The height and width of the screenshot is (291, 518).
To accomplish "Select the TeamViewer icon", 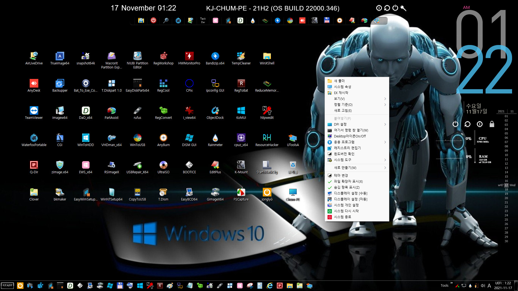I will [34, 113].
